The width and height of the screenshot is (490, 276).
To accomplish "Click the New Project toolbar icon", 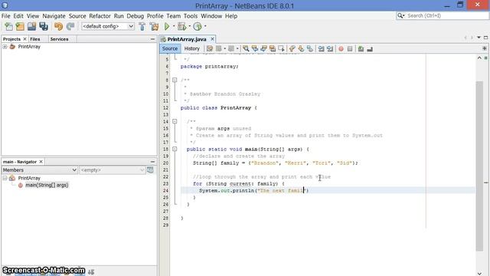I will coord(20,27).
